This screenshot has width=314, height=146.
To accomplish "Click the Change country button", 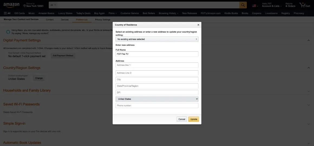I will pos(39,78).
